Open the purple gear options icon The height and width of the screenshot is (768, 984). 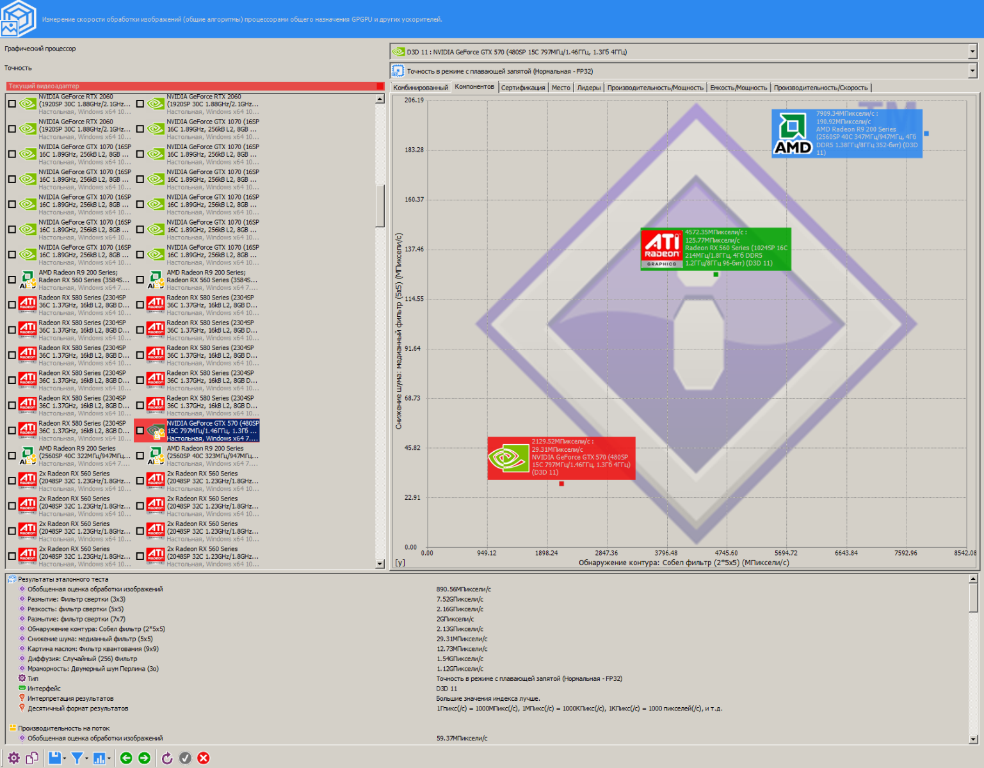click(x=13, y=758)
